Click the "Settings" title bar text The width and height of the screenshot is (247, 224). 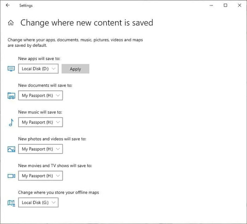[x=26, y=5]
